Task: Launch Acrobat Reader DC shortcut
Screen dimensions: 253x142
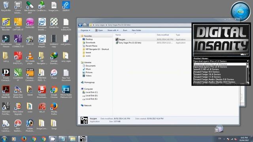Action: [6, 92]
